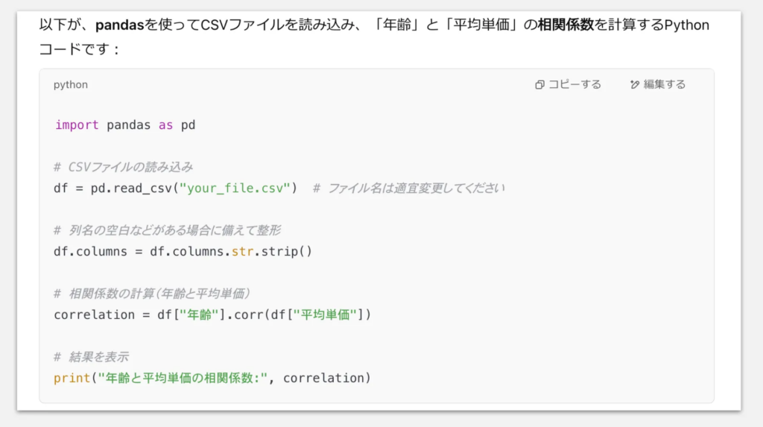Click the pencil edit icon beside 編集する
This screenshot has width=763, height=427.
click(x=635, y=85)
